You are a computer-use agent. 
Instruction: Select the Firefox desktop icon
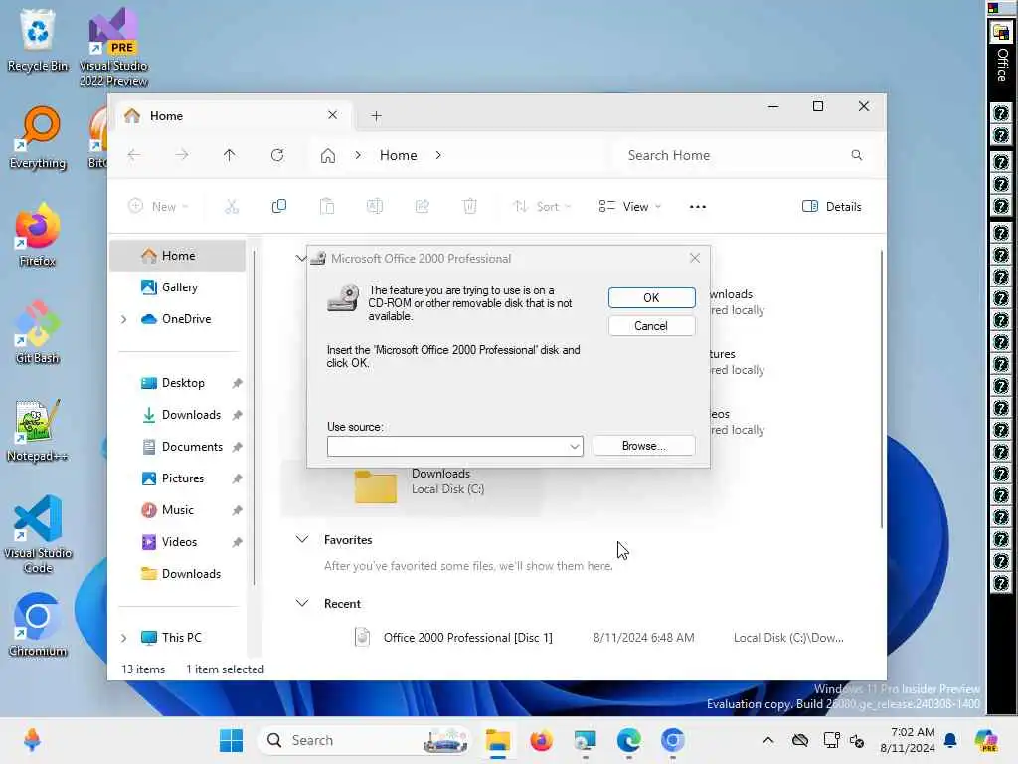pos(38,235)
